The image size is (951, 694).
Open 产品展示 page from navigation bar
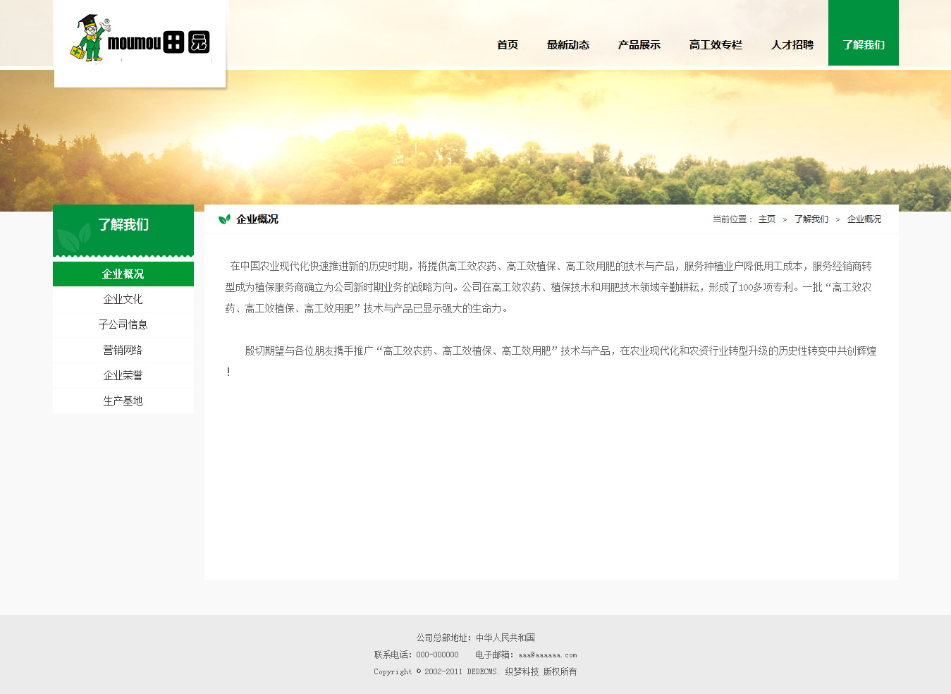pyautogui.click(x=639, y=44)
